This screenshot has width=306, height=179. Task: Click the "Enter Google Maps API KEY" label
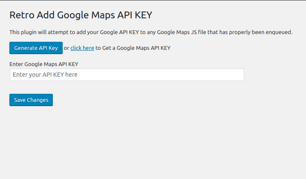[44, 64]
